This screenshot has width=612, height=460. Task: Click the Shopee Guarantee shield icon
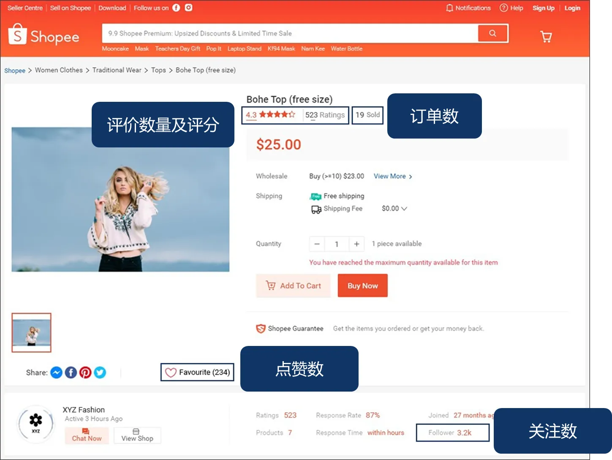point(260,328)
